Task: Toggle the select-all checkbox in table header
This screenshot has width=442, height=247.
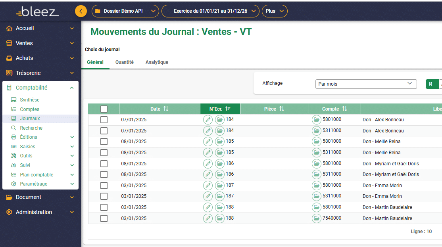Action: click(x=104, y=109)
